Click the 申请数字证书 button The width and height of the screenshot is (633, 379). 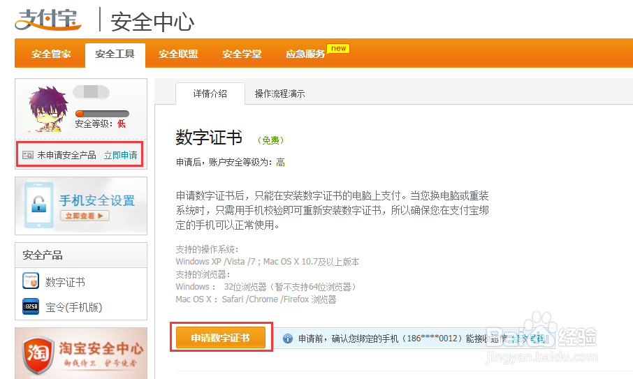(220, 338)
